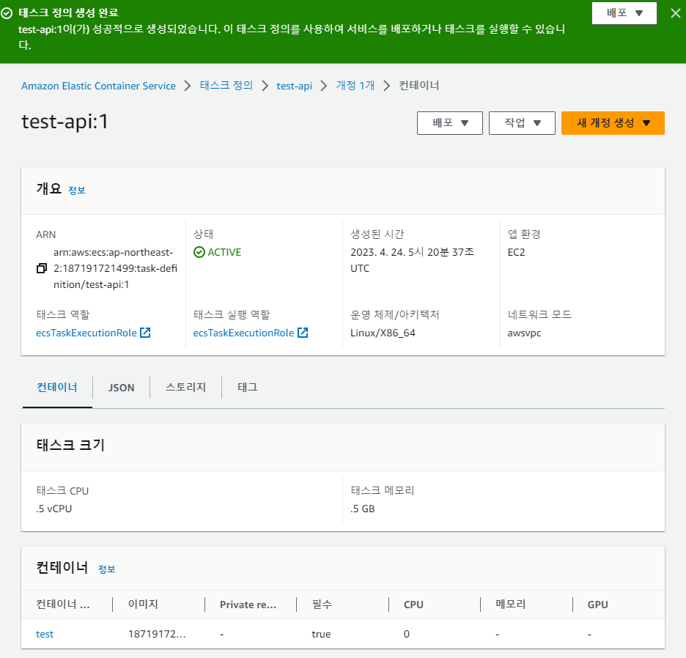Image resolution: width=686 pixels, height=658 pixels.
Task: Open the ecsTaskExecutionRole link under 태스크 역할
Action: (x=86, y=333)
